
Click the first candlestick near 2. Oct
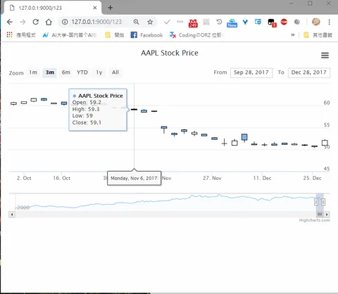(x=13, y=103)
